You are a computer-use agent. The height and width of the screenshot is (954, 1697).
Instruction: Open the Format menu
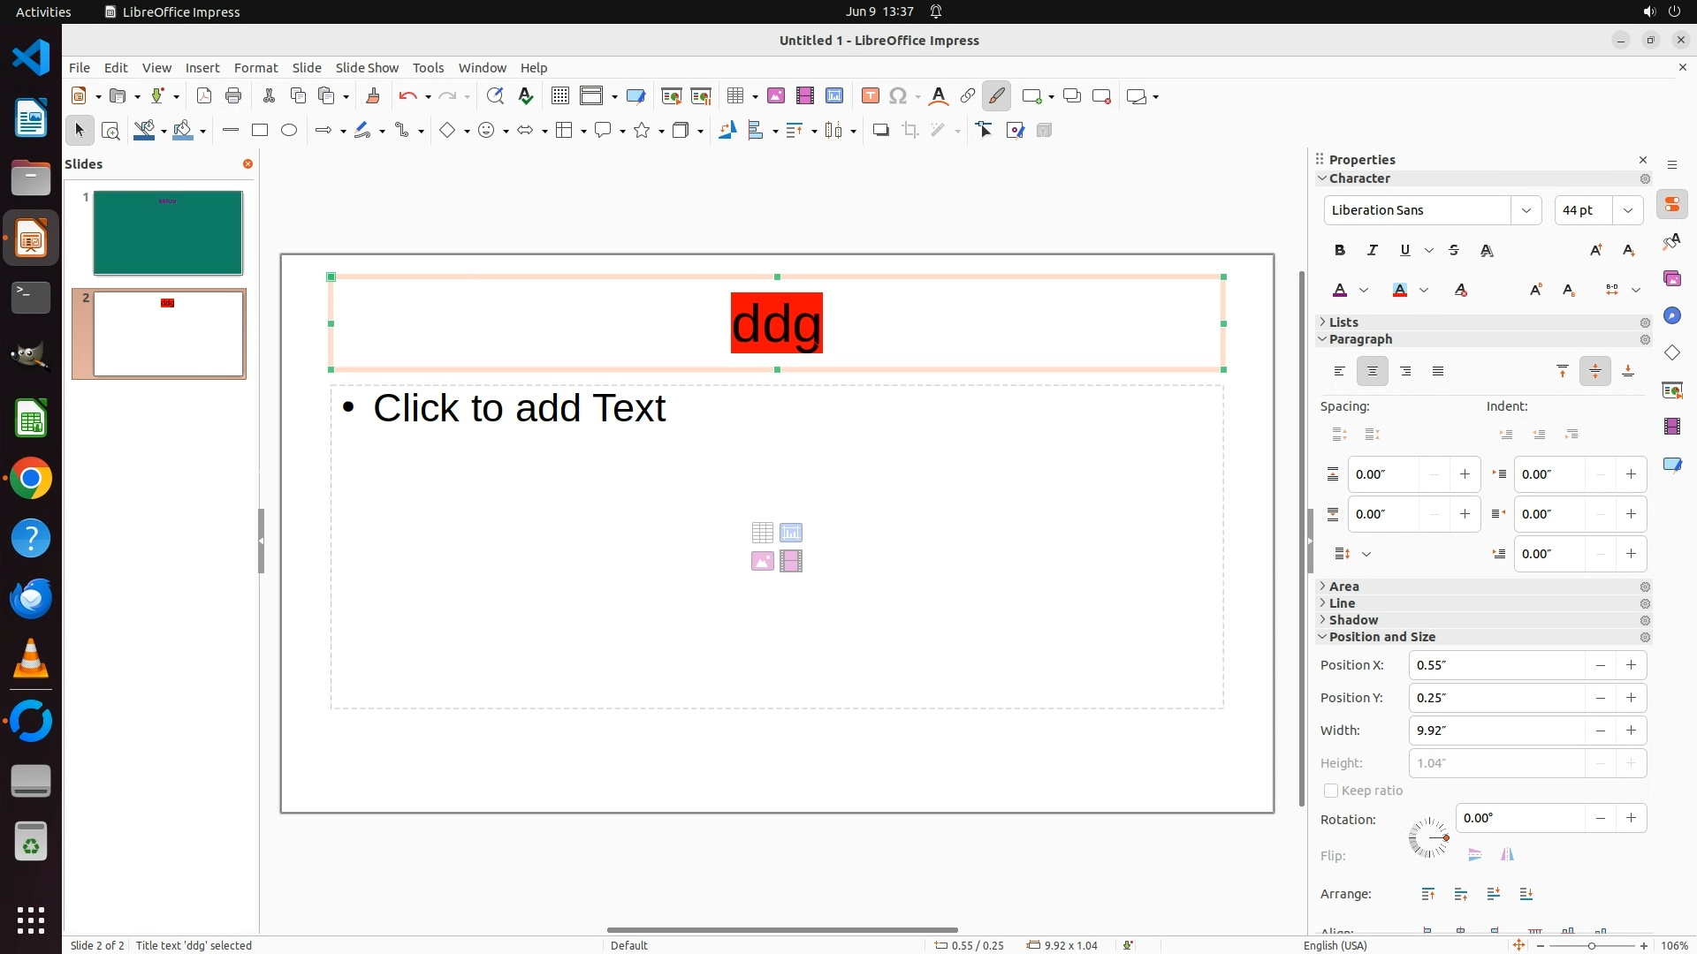(x=255, y=68)
